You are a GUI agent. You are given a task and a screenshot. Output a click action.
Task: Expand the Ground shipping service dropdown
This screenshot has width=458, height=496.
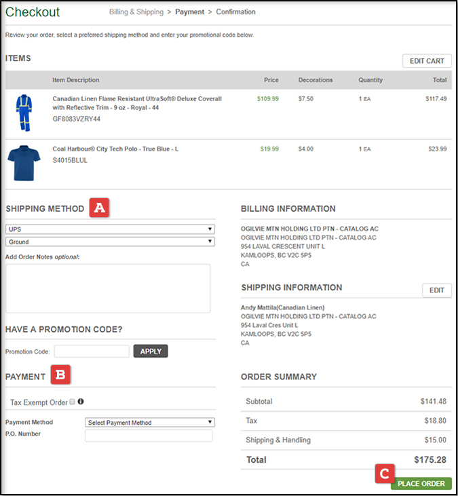point(110,242)
